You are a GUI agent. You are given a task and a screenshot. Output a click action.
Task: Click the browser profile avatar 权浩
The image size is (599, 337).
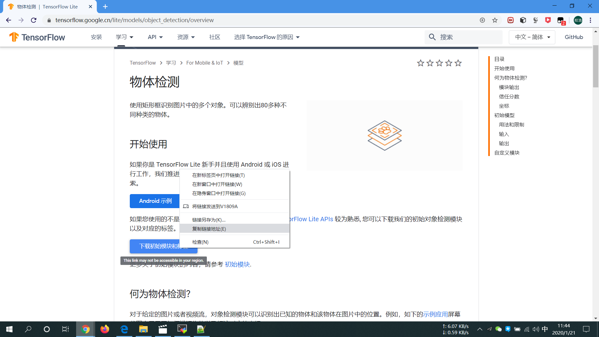coord(578,20)
